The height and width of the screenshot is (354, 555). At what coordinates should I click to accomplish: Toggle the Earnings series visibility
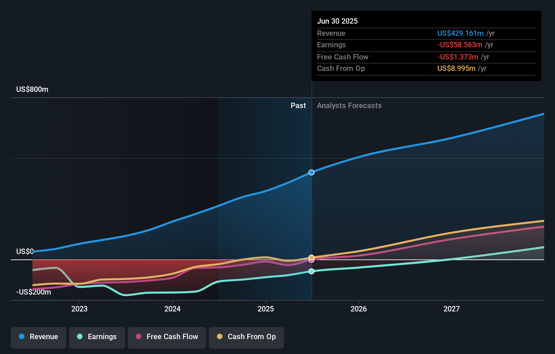97,337
